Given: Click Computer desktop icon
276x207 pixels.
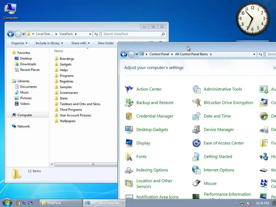Looking at the screenshot, I should pos(11,11).
